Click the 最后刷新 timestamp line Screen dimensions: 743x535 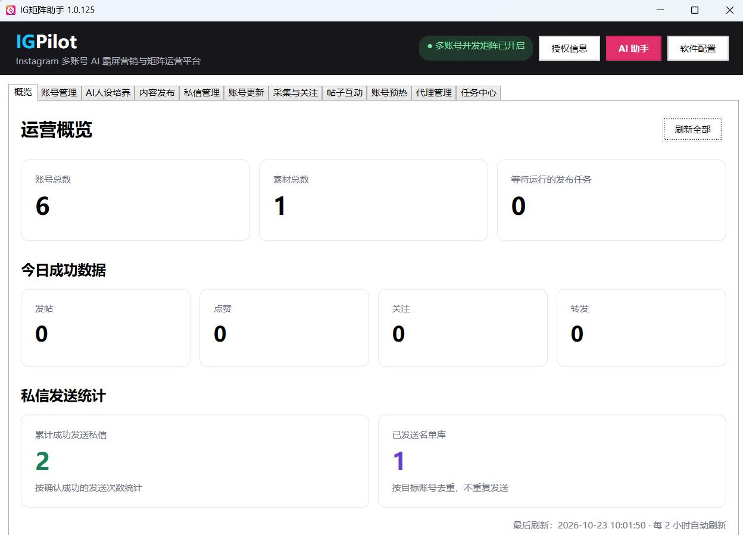(620, 525)
